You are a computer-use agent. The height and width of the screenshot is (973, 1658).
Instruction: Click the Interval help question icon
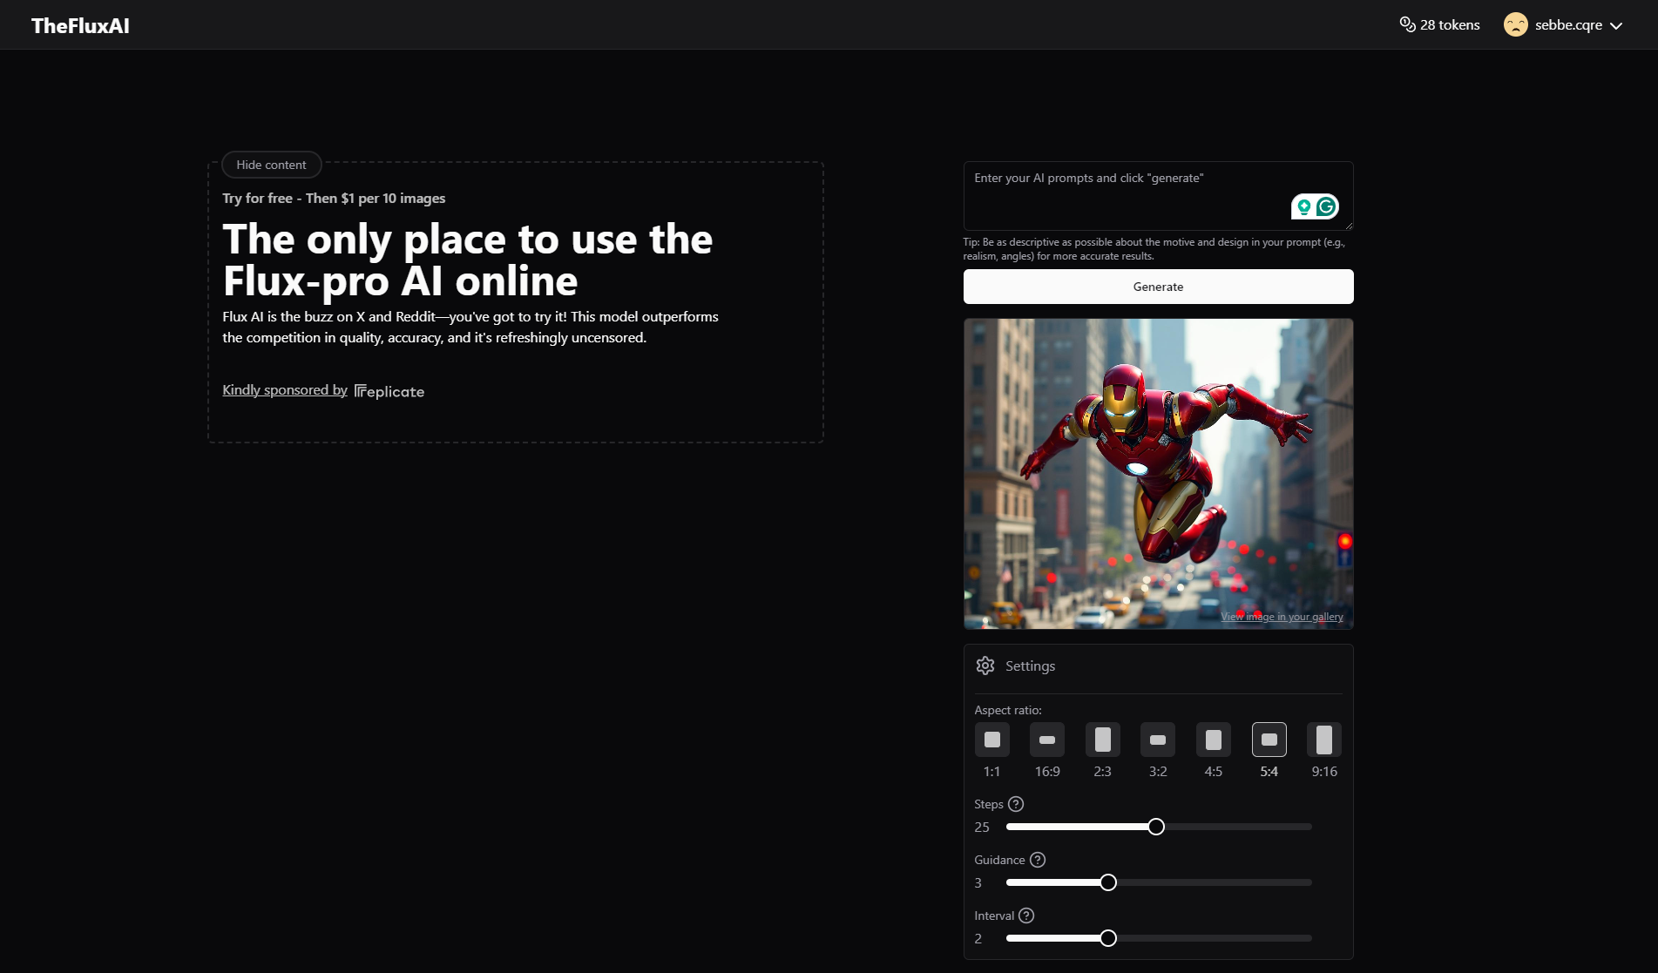pyautogui.click(x=1026, y=916)
